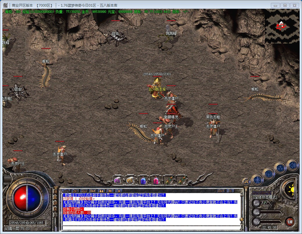
Task: Click the 元宝: 99999990 status text
Action: coord(120,12)
